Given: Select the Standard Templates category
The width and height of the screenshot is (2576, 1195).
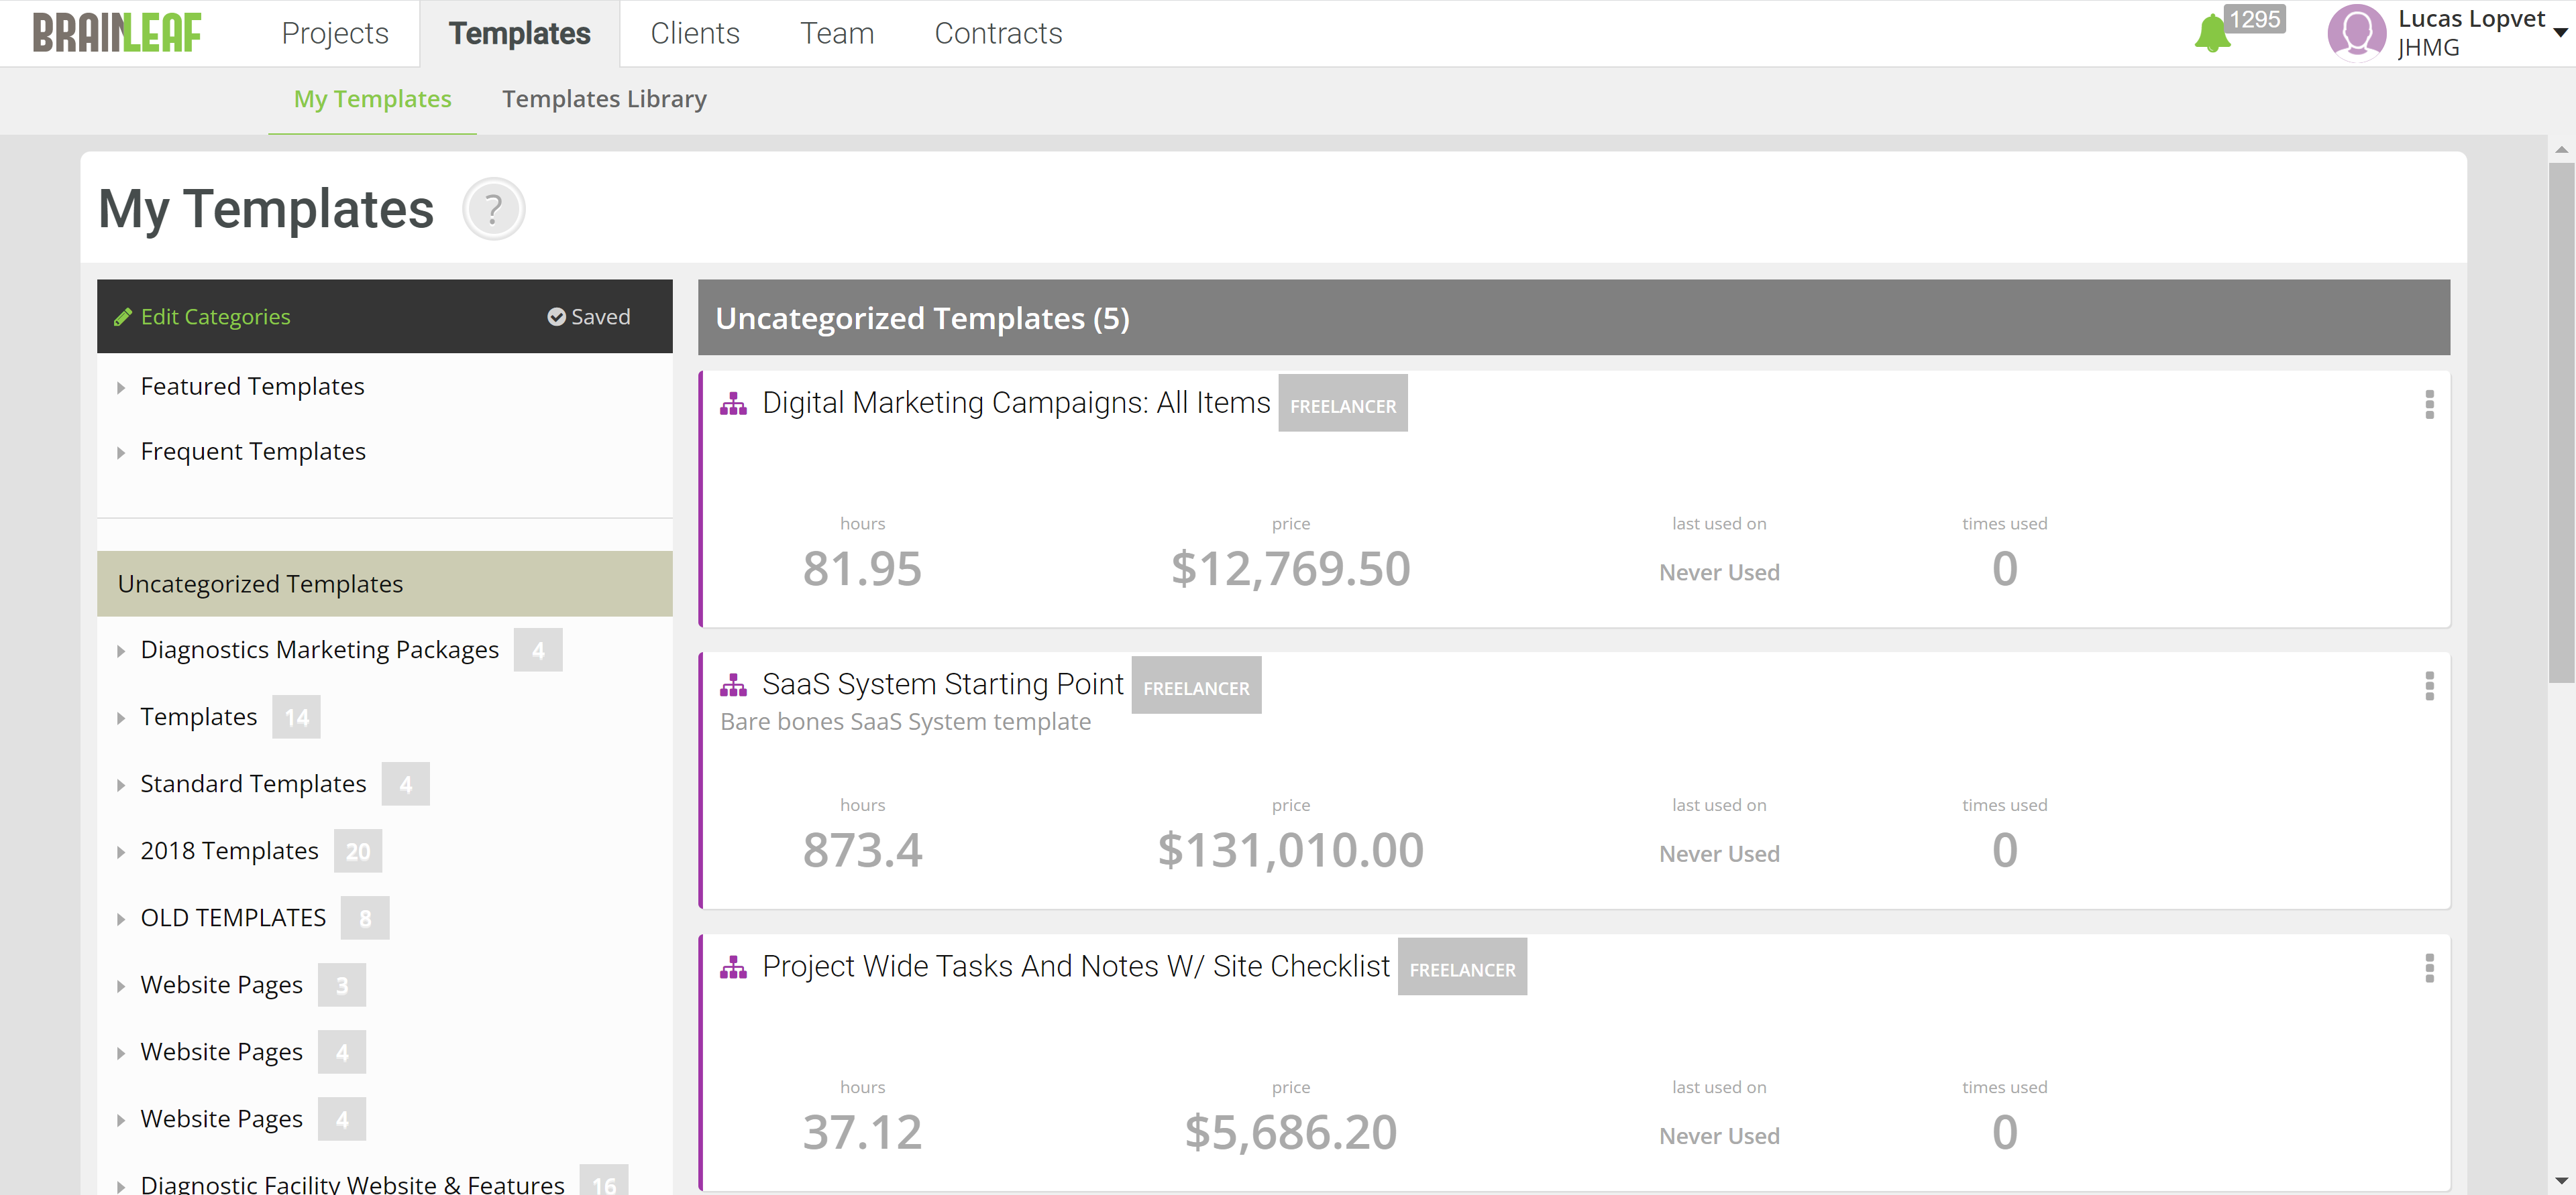Looking at the screenshot, I should pos(253,783).
